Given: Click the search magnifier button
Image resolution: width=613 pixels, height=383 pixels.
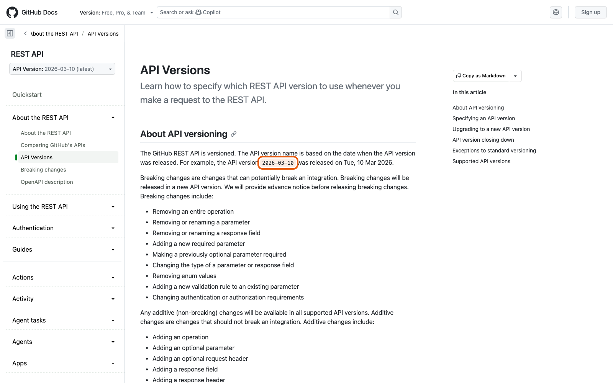Looking at the screenshot, I should [396, 12].
